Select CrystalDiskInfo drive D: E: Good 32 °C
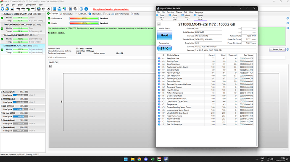 click(174, 17)
